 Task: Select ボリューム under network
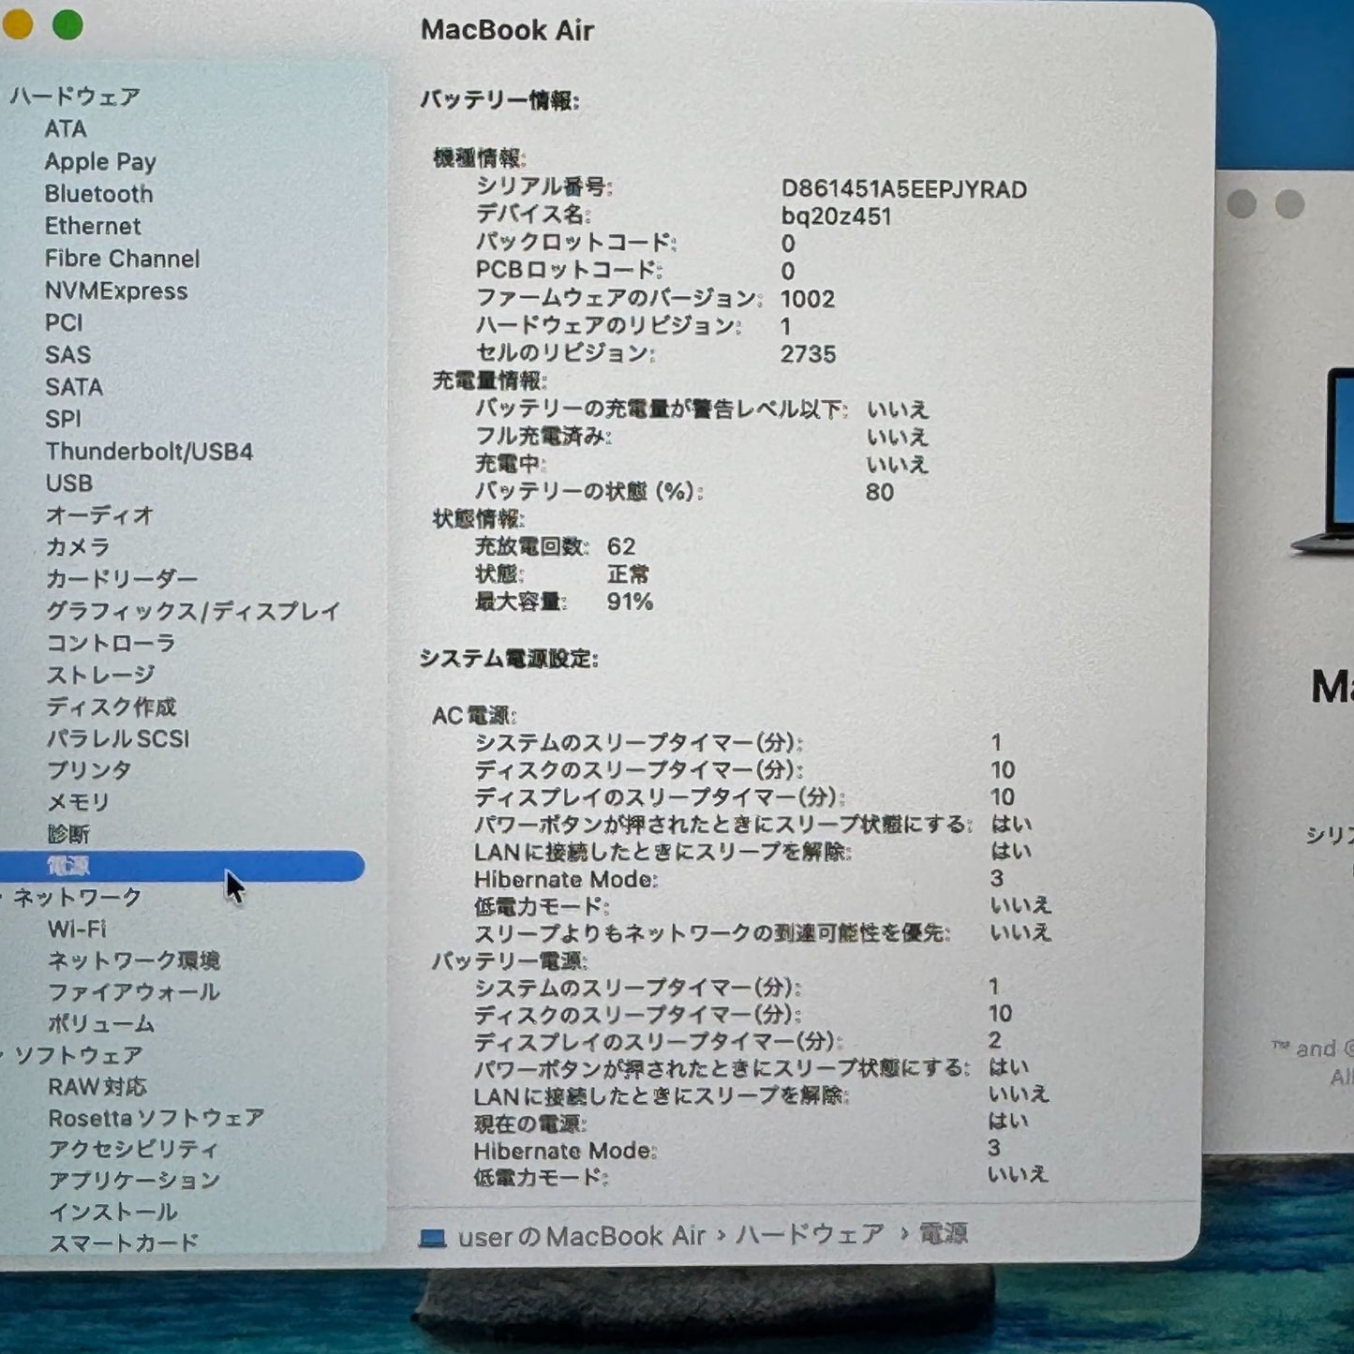pyautogui.click(x=101, y=1023)
